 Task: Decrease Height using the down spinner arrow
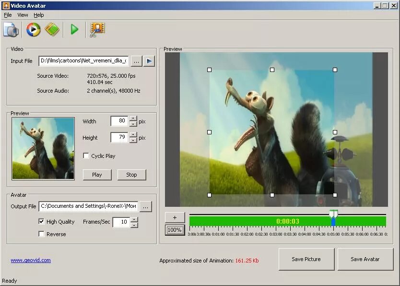(133, 140)
